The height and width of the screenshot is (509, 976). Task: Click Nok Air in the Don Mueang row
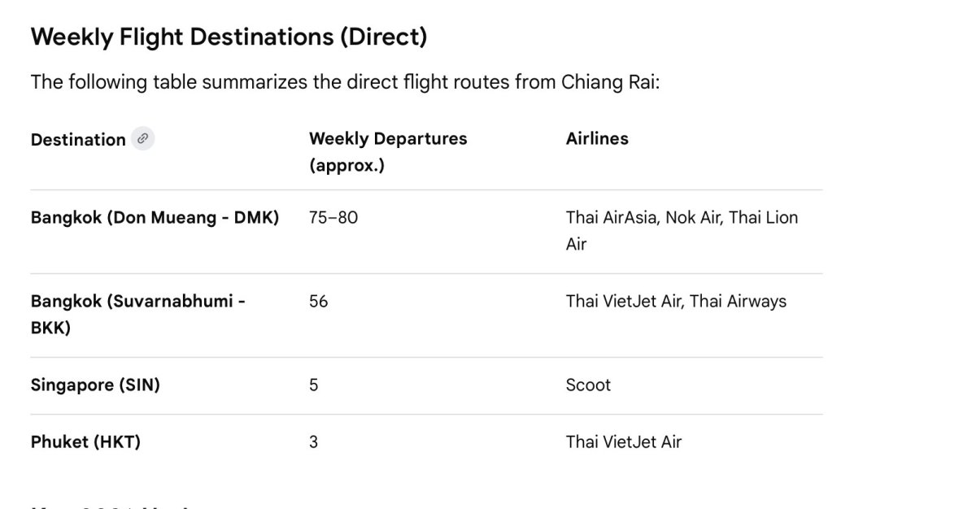(x=692, y=218)
